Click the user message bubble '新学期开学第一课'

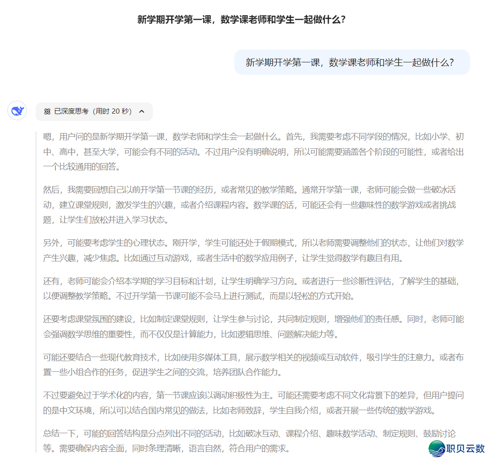tap(352, 62)
